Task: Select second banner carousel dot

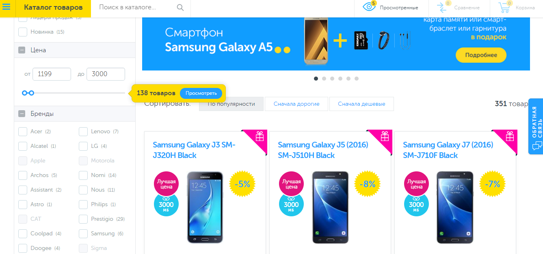Action: pos(324,79)
